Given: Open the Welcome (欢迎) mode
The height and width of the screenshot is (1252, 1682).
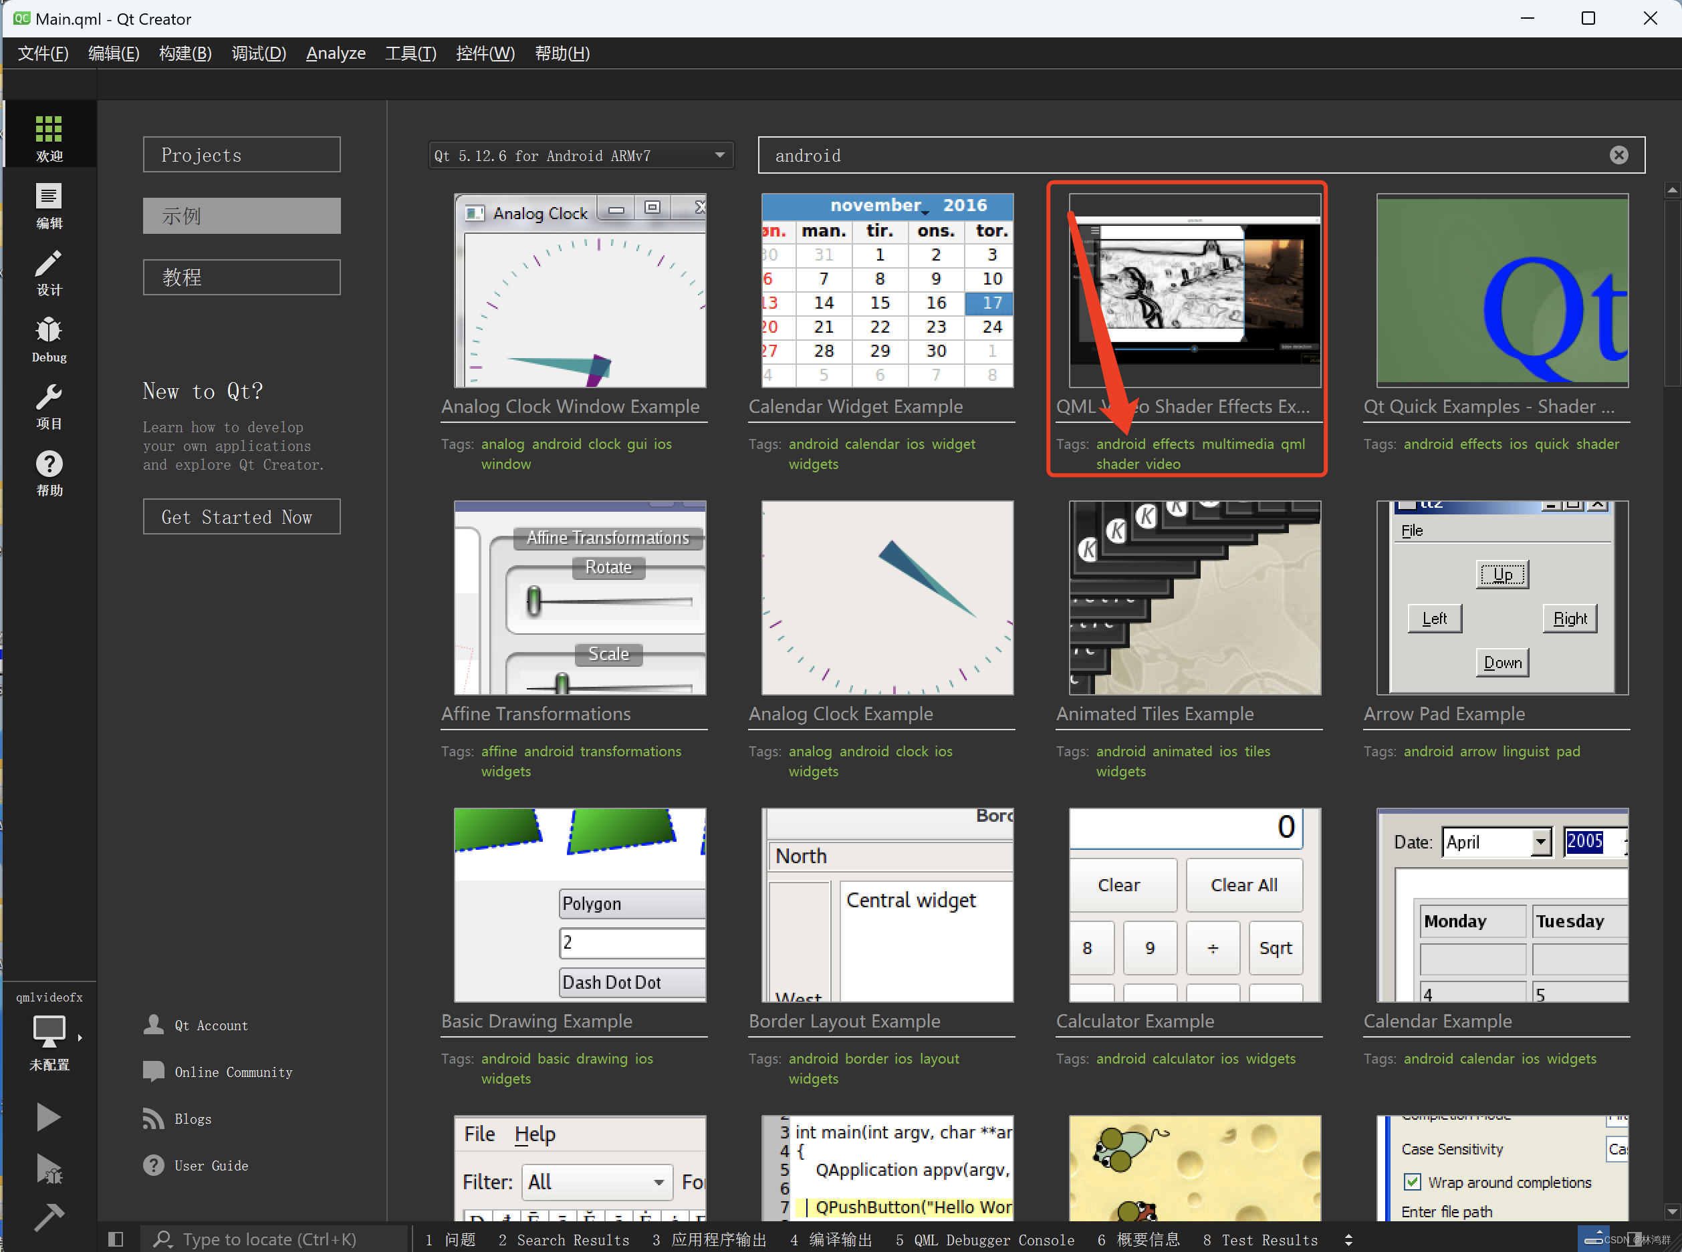Looking at the screenshot, I should pyautogui.click(x=49, y=137).
